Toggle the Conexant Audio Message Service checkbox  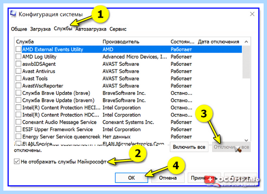point(18,122)
